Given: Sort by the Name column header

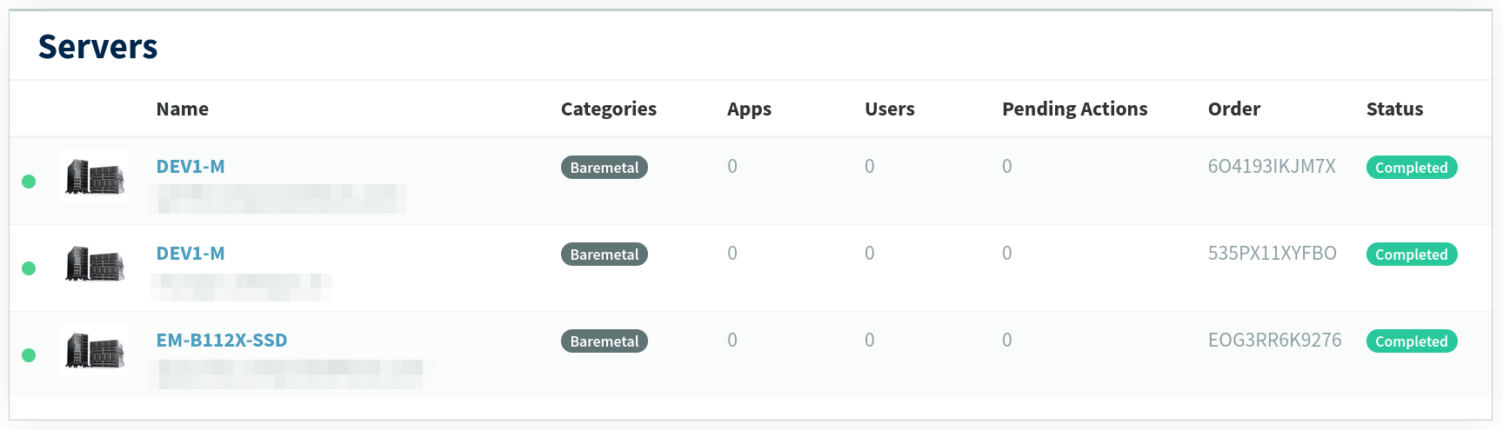Looking at the screenshot, I should [x=182, y=109].
